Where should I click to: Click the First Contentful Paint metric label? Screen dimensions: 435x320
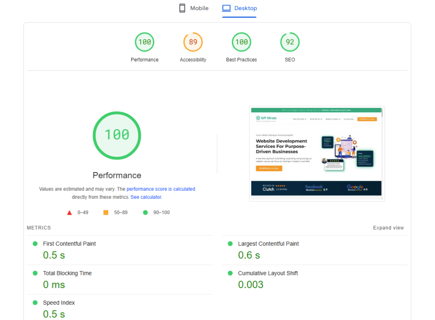[69, 244]
